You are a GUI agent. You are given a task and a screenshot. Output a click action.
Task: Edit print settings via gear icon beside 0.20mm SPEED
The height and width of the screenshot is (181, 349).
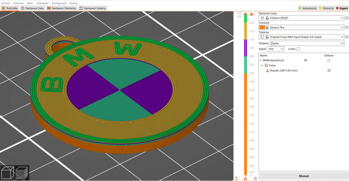tap(347, 18)
